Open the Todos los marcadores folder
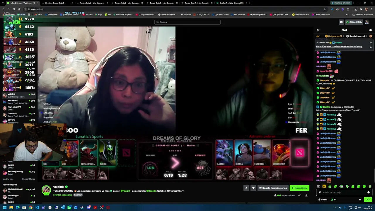Screen dimensions: 375x211 click(x=363, y=14)
